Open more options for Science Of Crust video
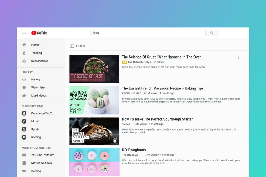 coord(238,57)
